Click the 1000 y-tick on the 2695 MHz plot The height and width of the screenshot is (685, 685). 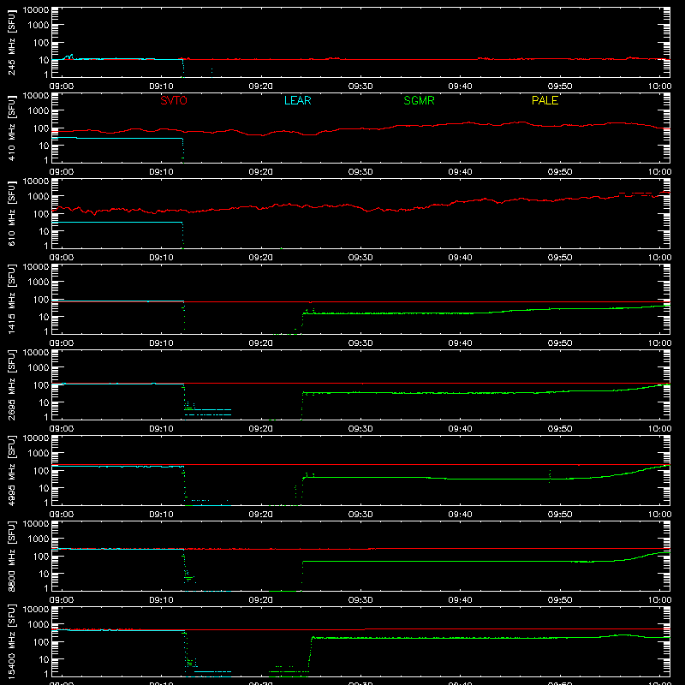(39, 368)
